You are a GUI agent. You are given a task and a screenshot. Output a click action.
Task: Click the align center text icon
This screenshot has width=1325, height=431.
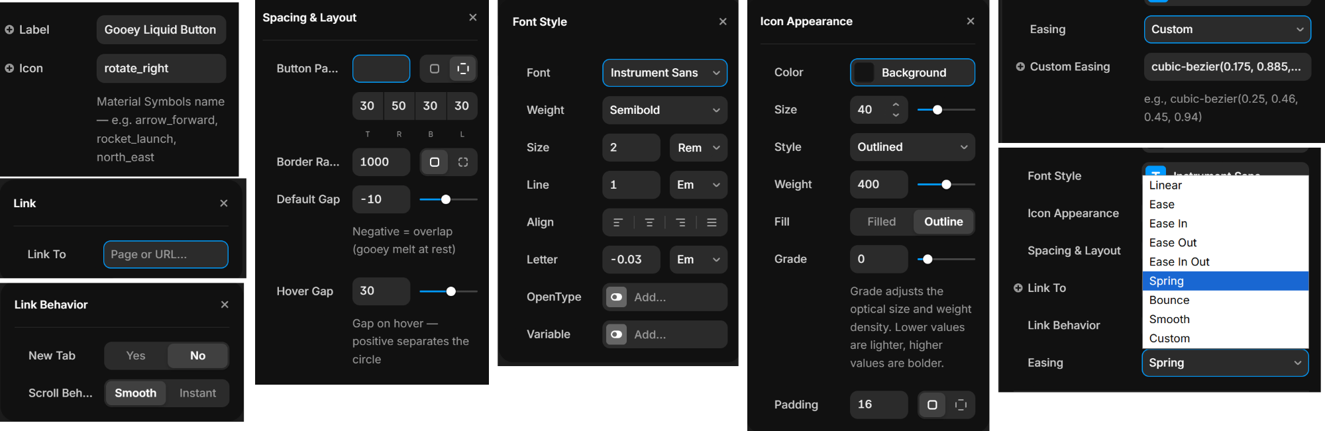pos(649,222)
